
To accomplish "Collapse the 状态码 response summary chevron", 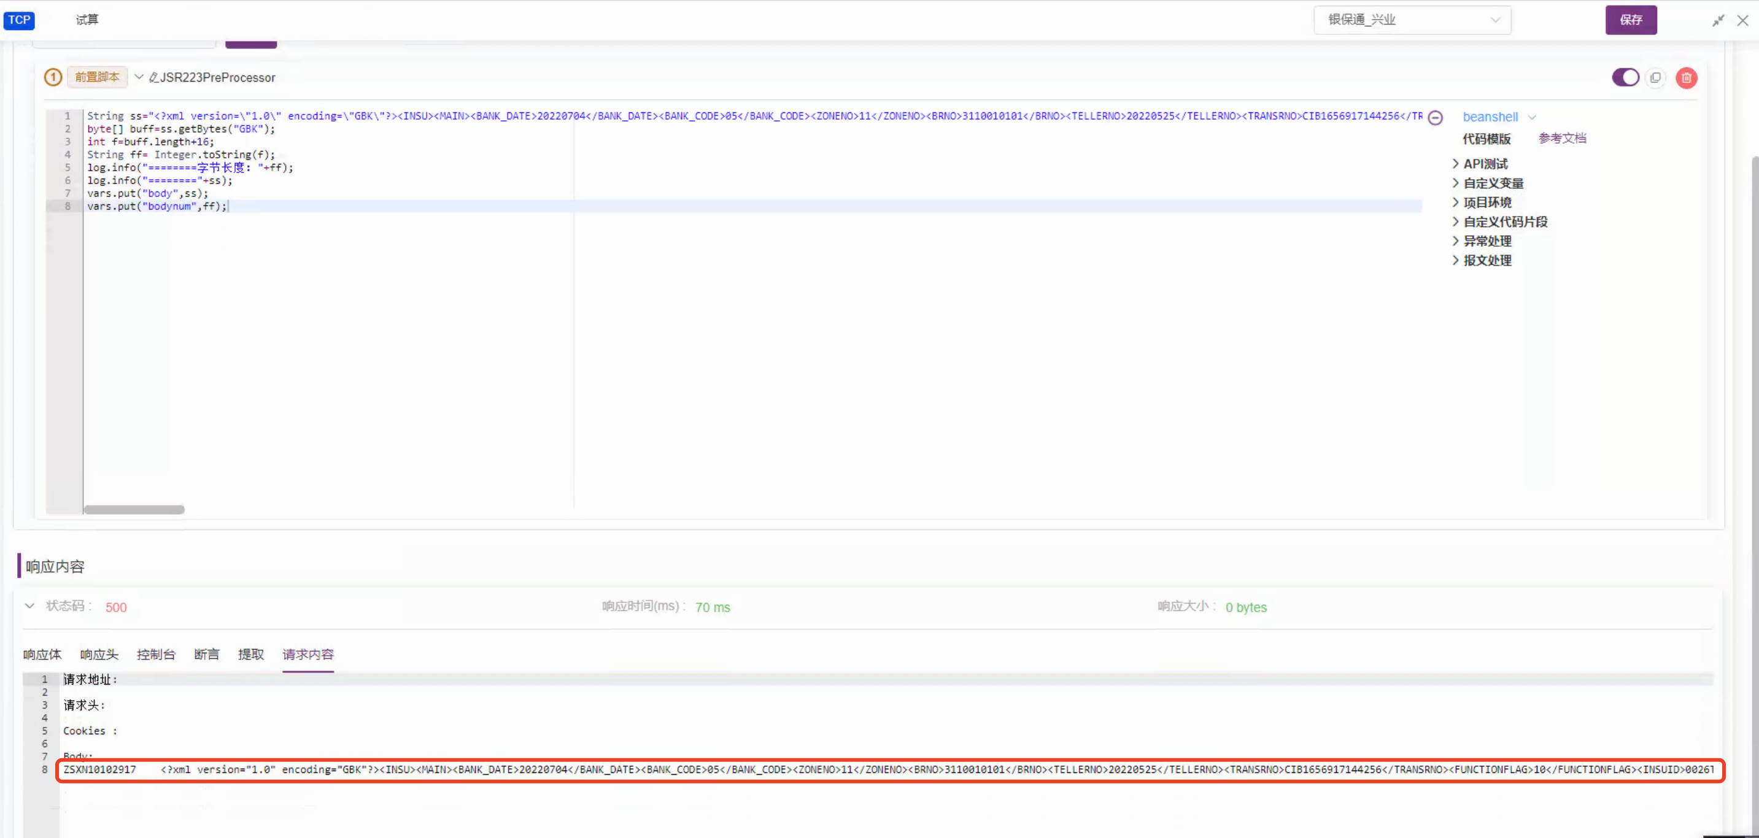I will click(29, 606).
